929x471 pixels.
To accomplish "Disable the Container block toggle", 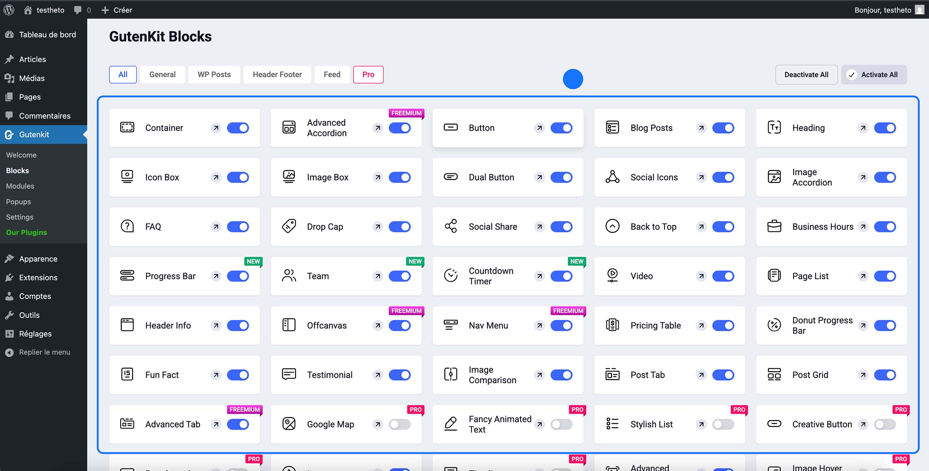I will (238, 128).
